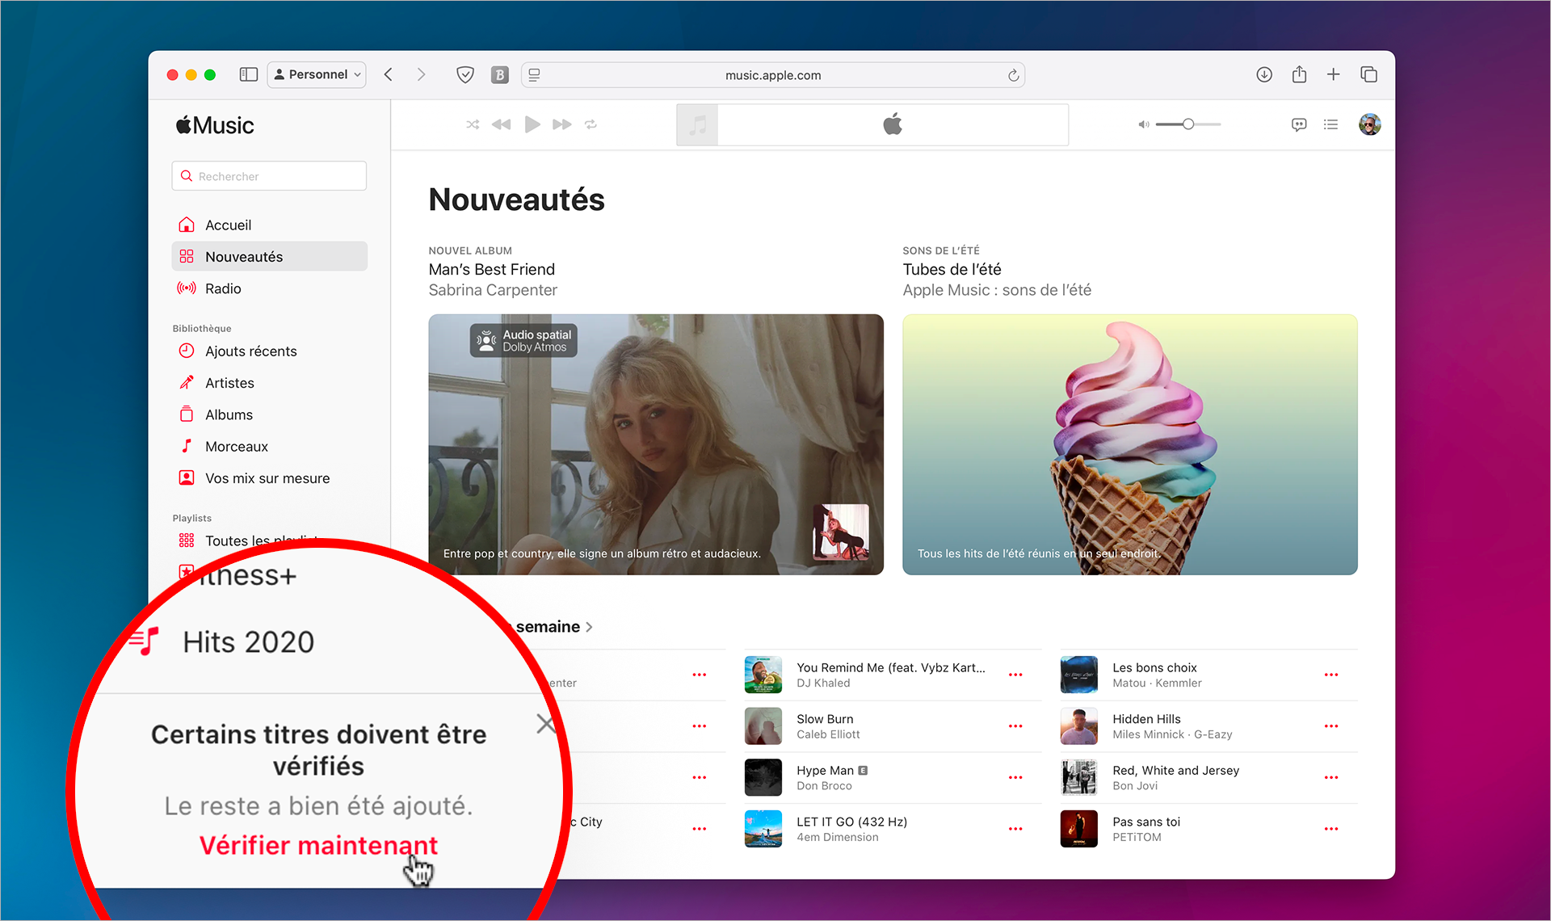Image resolution: width=1551 pixels, height=921 pixels.
Task: Open the Tubes de l'été banner
Action: (1130, 444)
